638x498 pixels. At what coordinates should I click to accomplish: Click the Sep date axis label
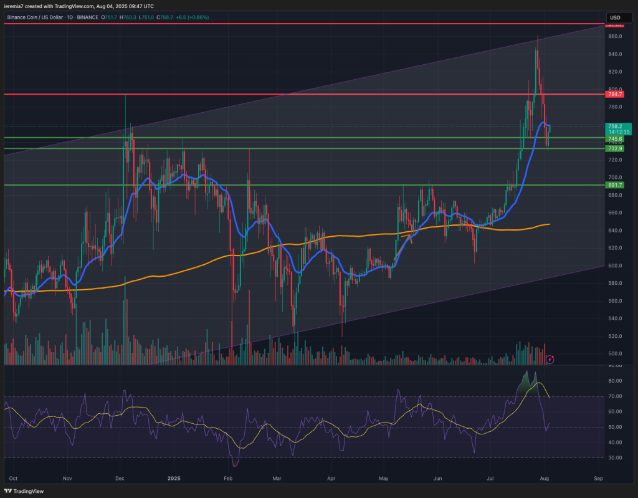click(x=598, y=479)
